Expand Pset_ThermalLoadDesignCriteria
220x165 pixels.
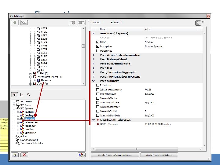tap(94, 77)
